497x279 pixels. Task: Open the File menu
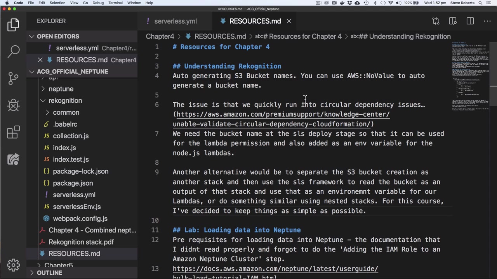click(x=31, y=3)
